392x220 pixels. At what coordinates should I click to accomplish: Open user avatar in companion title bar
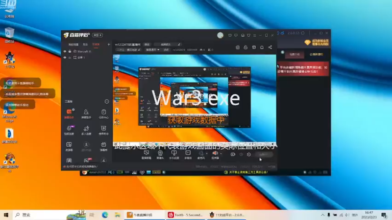coord(220,35)
